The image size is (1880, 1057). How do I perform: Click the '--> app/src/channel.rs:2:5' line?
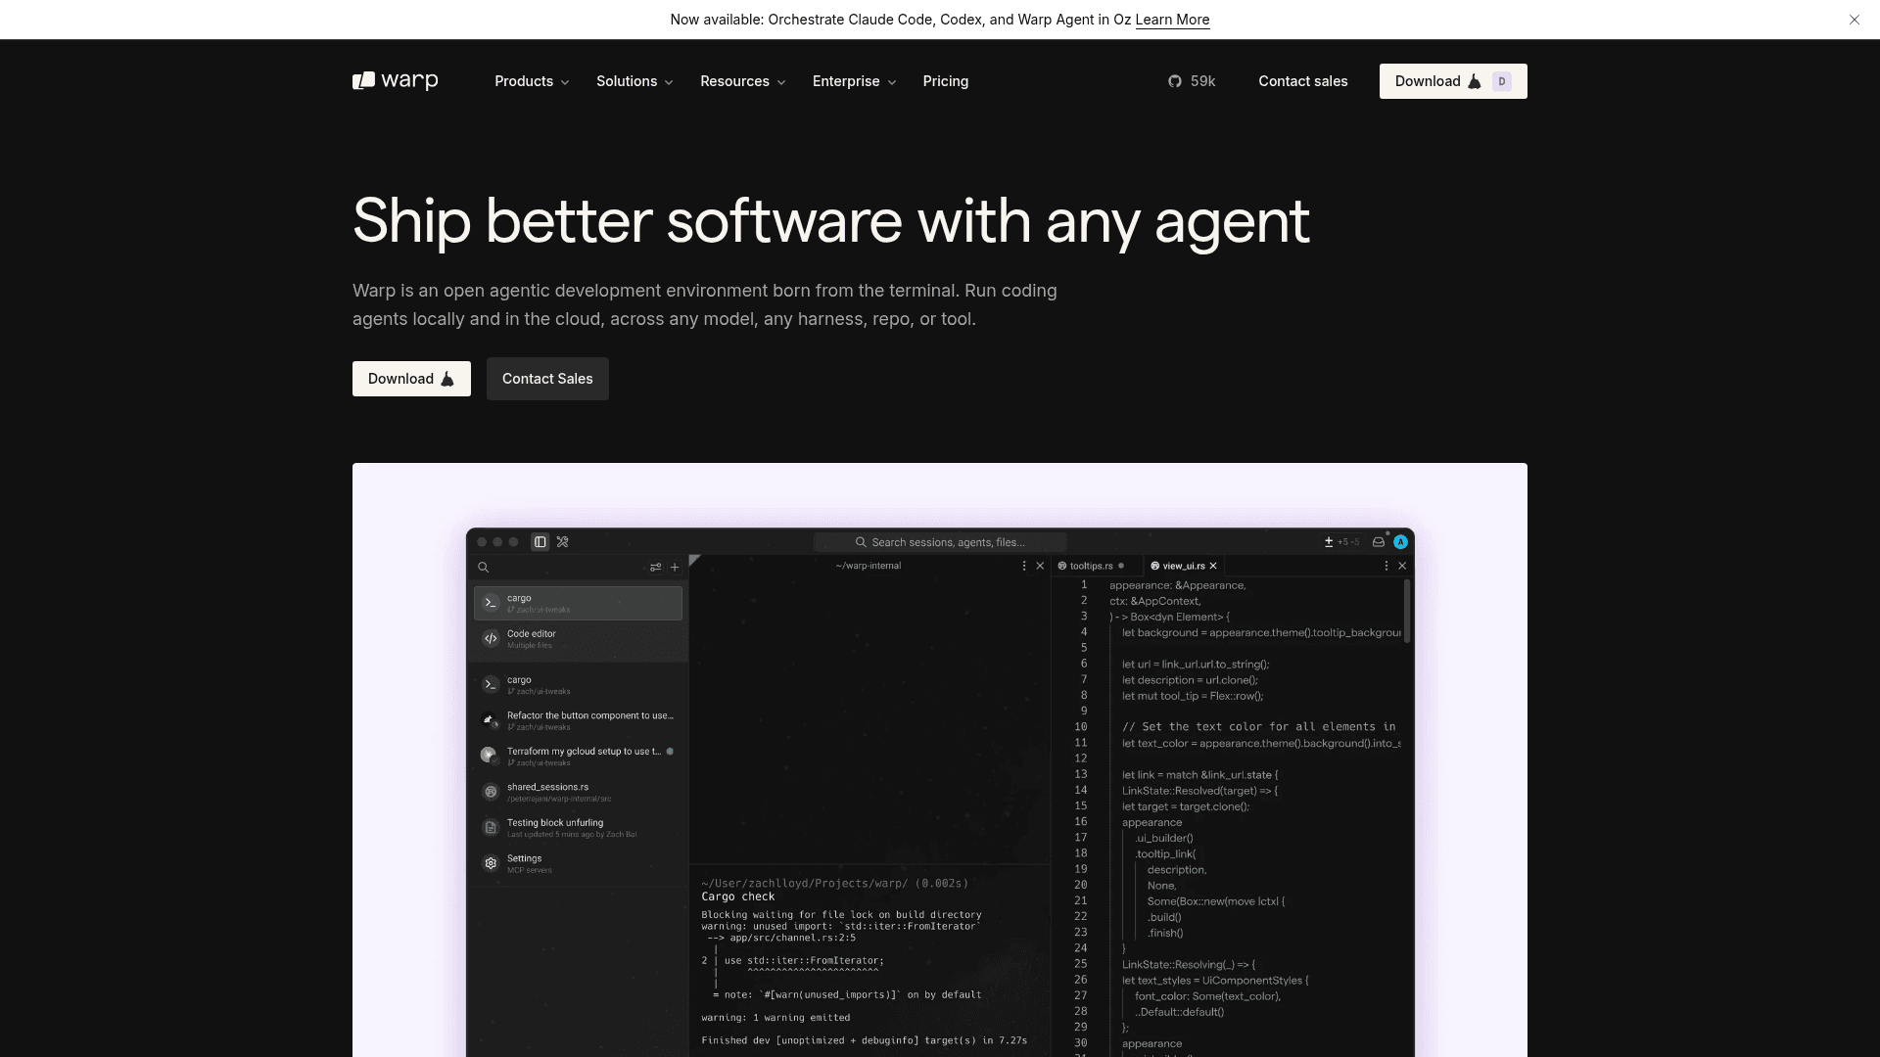pos(781,938)
